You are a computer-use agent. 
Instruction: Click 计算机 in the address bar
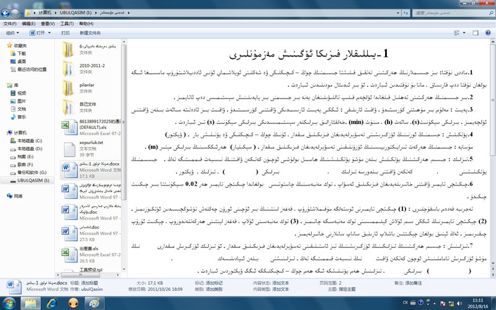click(45, 13)
